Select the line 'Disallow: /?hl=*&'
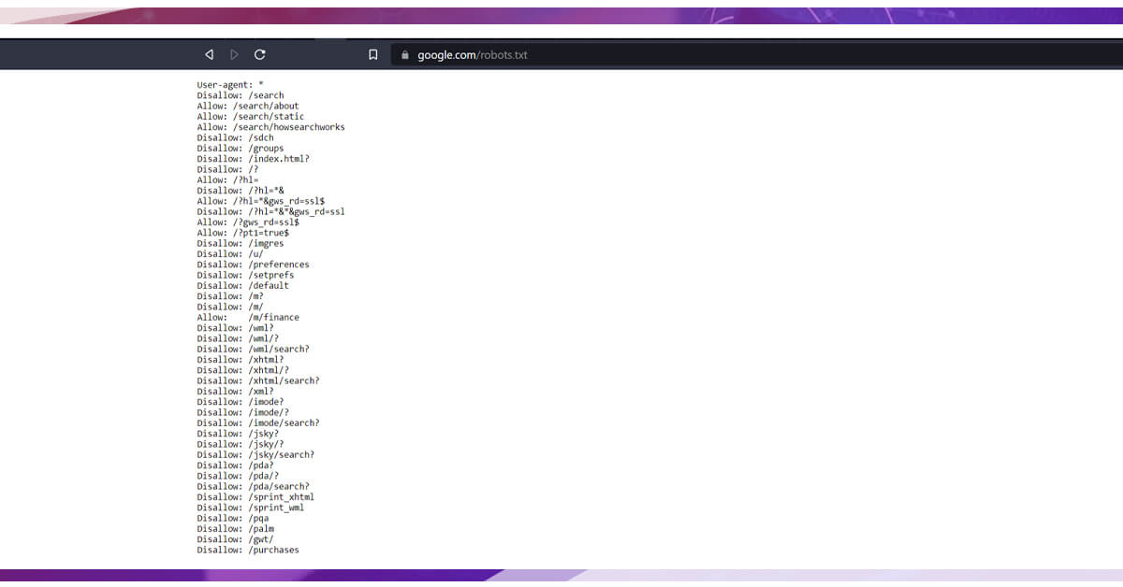The height and width of the screenshot is (587, 1123). click(241, 191)
